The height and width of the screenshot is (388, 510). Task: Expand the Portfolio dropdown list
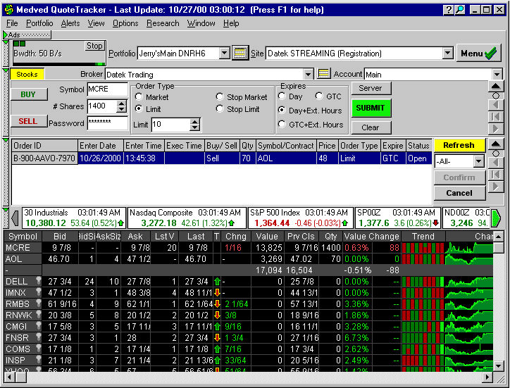coord(224,53)
